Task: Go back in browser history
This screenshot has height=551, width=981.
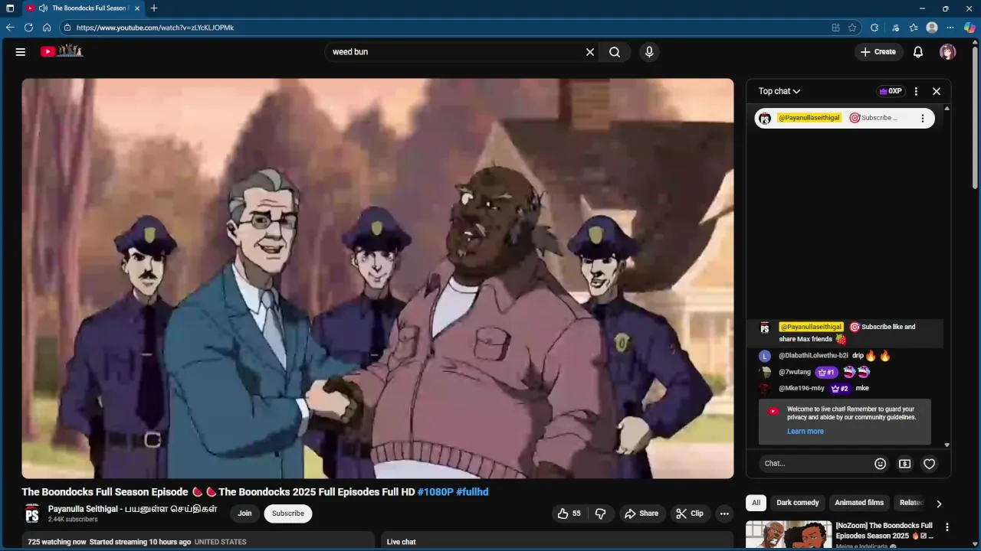Action: (10, 28)
